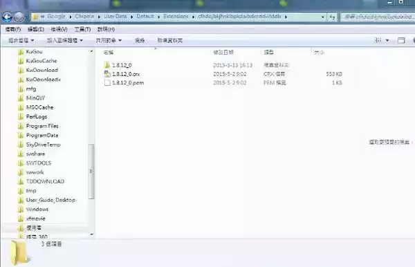The height and width of the screenshot is (267, 415).
Task: Expand arrow after Default breadcrumb
Action: (158, 17)
